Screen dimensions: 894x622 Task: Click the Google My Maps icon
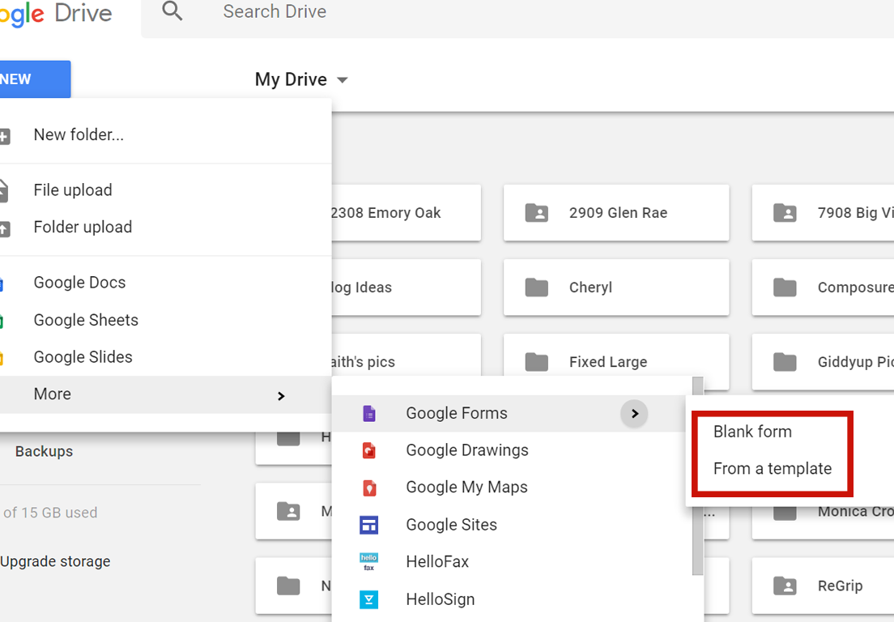[369, 488]
